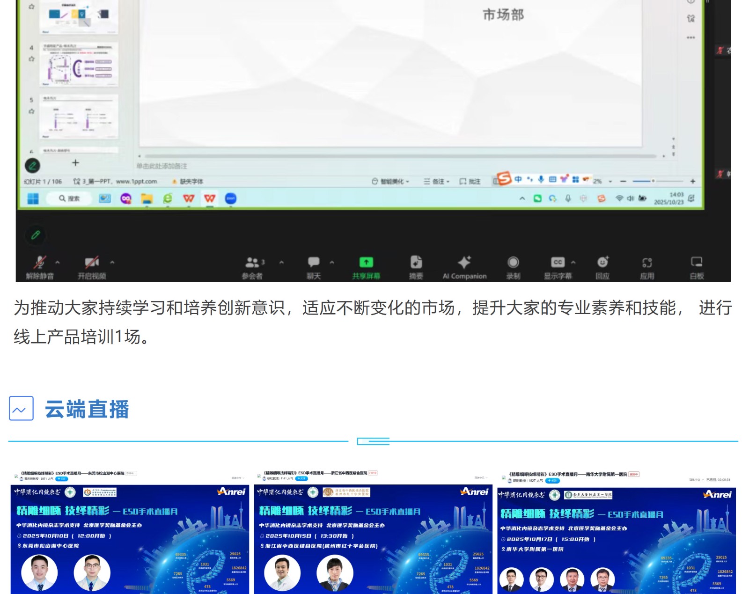Image resolution: width=749 pixels, height=594 pixels.
Task: Click 搜索 search box on Windows taskbar
Action: 69,198
